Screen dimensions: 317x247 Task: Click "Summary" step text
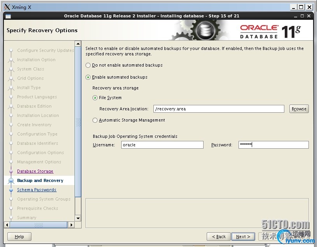click(x=27, y=218)
